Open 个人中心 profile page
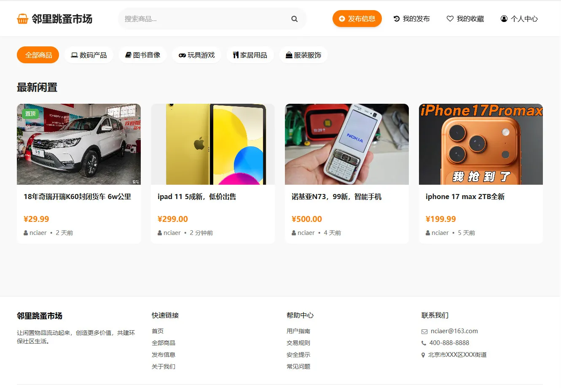Viewport: 561px width, 388px height. (519, 19)
